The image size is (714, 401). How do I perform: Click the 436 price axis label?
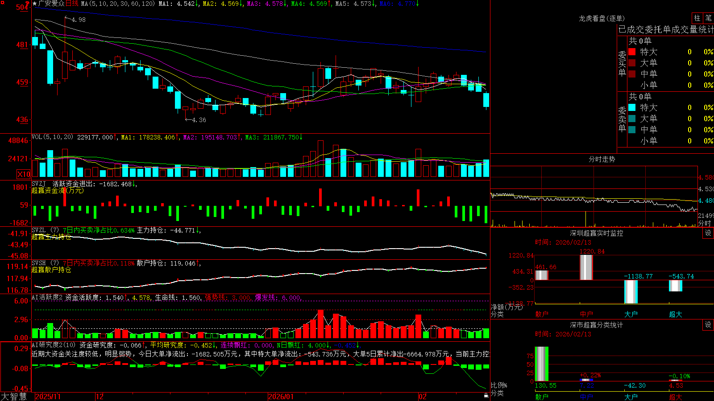pyautogui.click(x=22, y=119)
